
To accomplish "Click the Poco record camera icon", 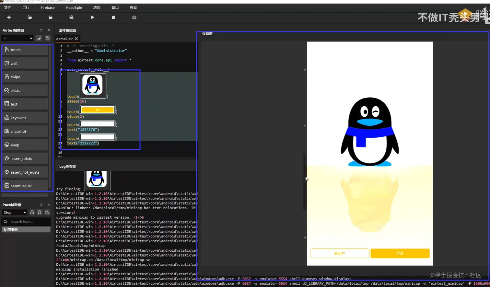I will (x=47, y=212).
